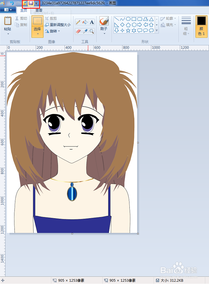
Task: Open the 轮廓 outline dropdown
Action: pos(168,18)
